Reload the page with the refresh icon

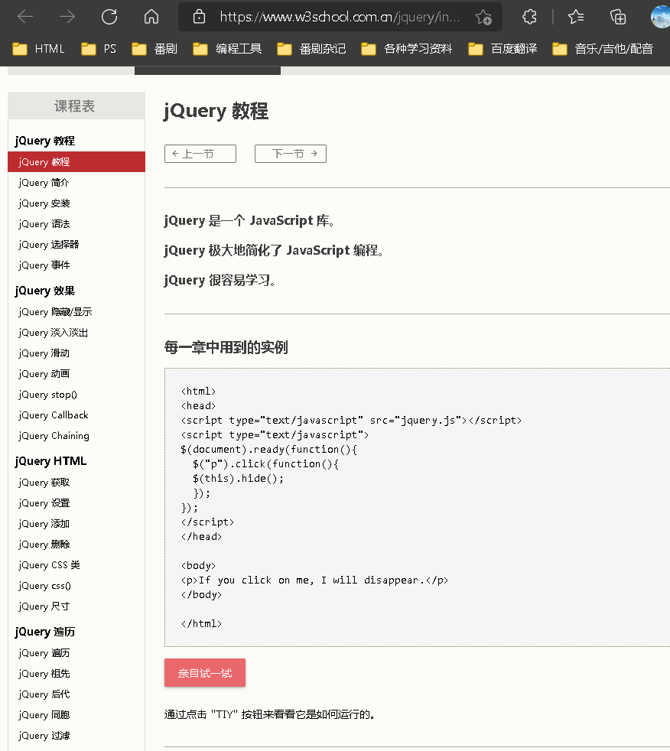[109, 17]
